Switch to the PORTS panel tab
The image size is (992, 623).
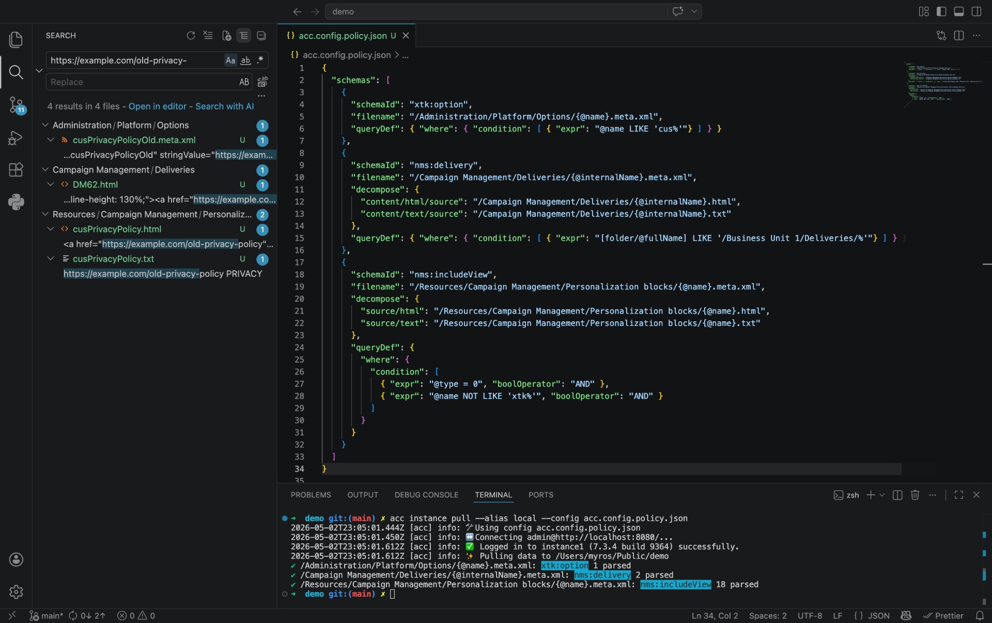tap(540, 495)
